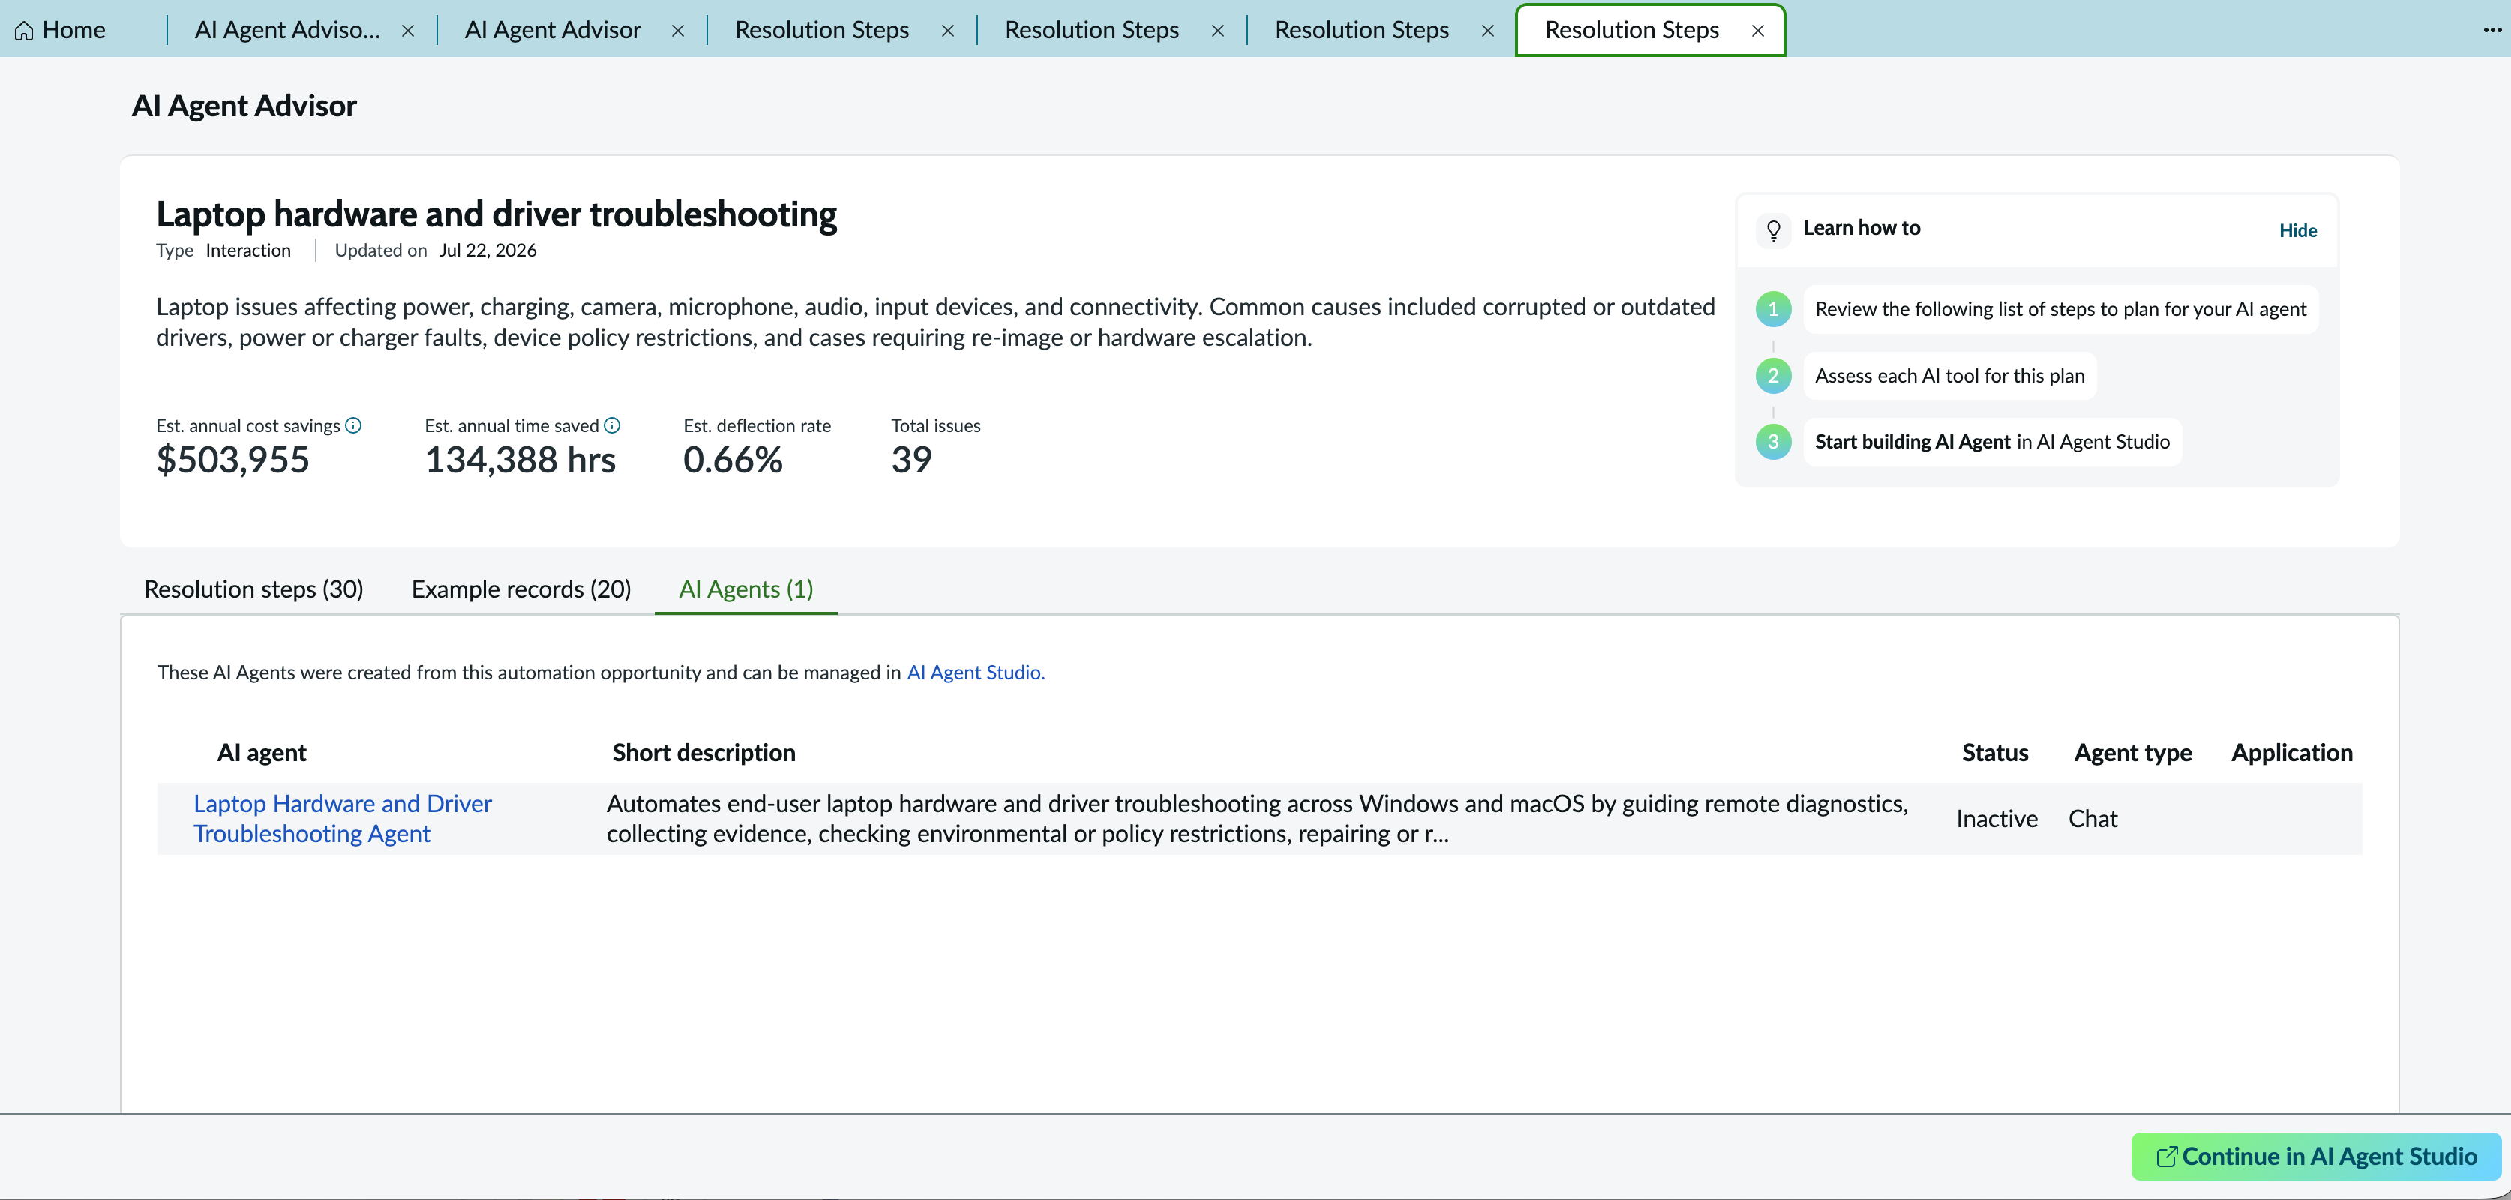Open the Example records (20) tab
Screen dimensions: 2511x1200
coord(520,589)
